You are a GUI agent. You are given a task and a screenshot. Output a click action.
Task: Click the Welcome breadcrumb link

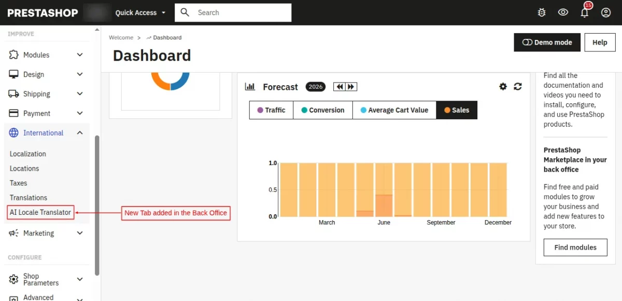pos(121,37)
